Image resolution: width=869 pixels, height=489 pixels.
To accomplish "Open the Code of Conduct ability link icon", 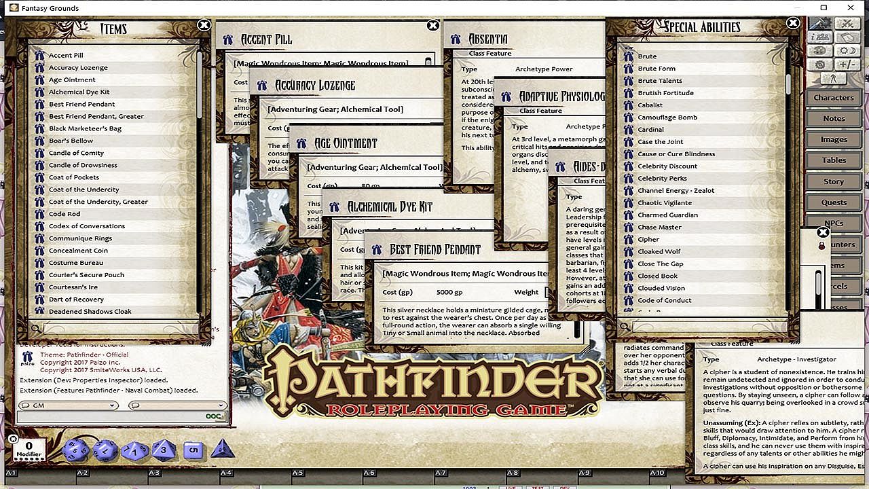I will click(629, 300).
